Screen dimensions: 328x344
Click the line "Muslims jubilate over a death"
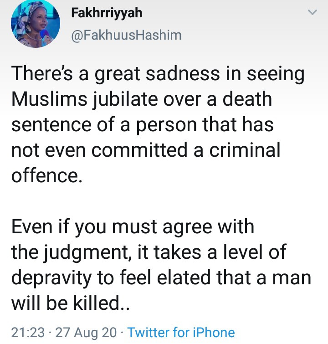(x=141, y=99)
